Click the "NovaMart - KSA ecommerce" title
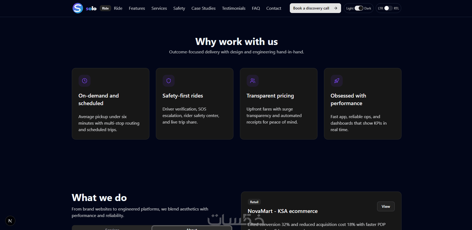Image resolution: width=472 pixels, height=230 pixels. 283,211
